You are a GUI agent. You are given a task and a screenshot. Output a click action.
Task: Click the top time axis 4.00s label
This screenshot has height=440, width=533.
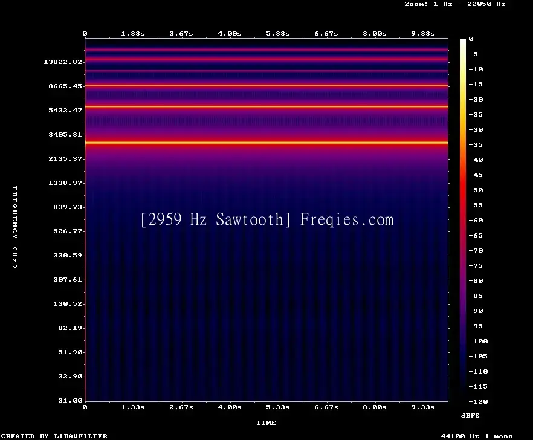[230, 34]
